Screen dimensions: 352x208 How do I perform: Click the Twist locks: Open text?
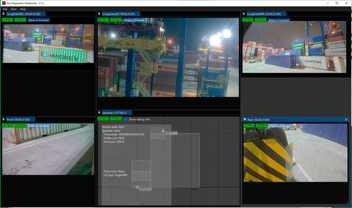[114, 171]
